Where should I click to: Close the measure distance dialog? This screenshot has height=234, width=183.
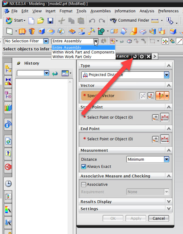click(x=148, y=56)
